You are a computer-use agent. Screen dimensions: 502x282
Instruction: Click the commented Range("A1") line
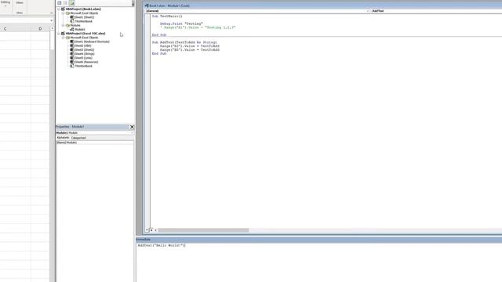coord(198,27)
